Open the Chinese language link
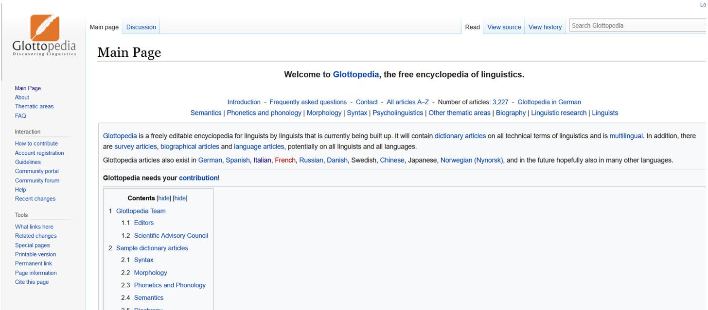 [x=392, y=160]
